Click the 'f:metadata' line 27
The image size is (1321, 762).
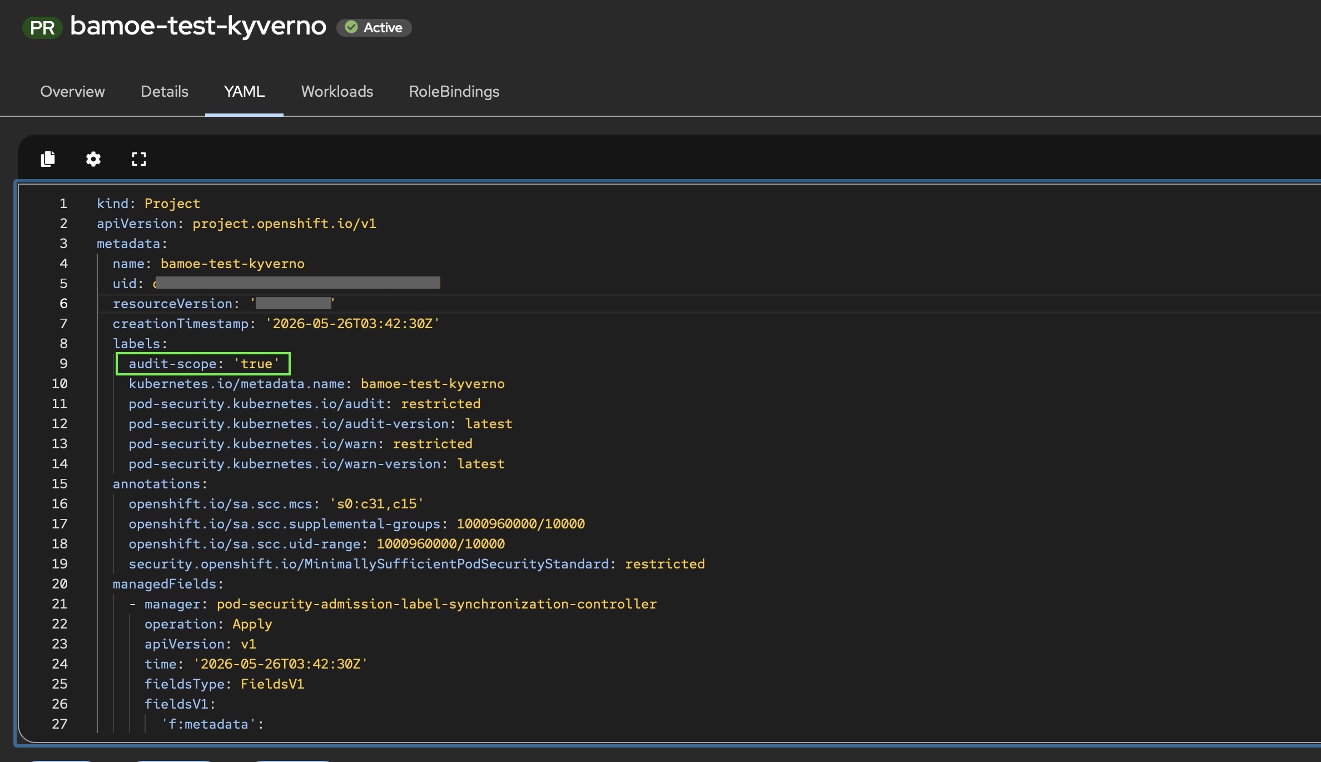(212, 724)
